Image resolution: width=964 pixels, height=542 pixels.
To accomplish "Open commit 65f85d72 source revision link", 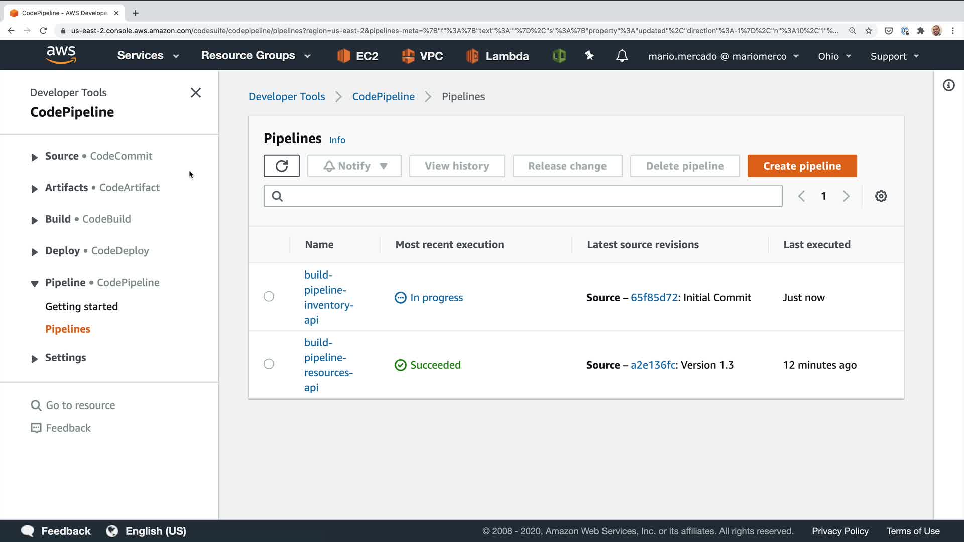I will (654, 298).
